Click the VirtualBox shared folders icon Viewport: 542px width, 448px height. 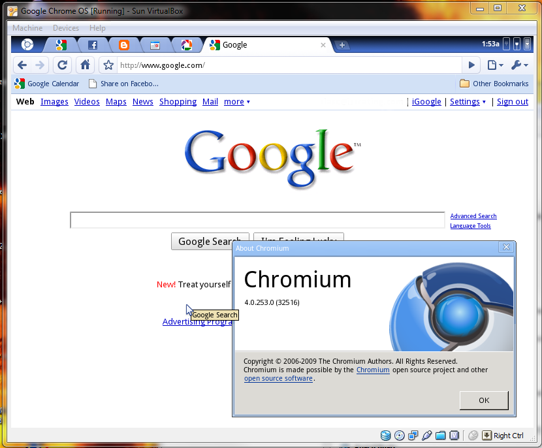[440, 436]
